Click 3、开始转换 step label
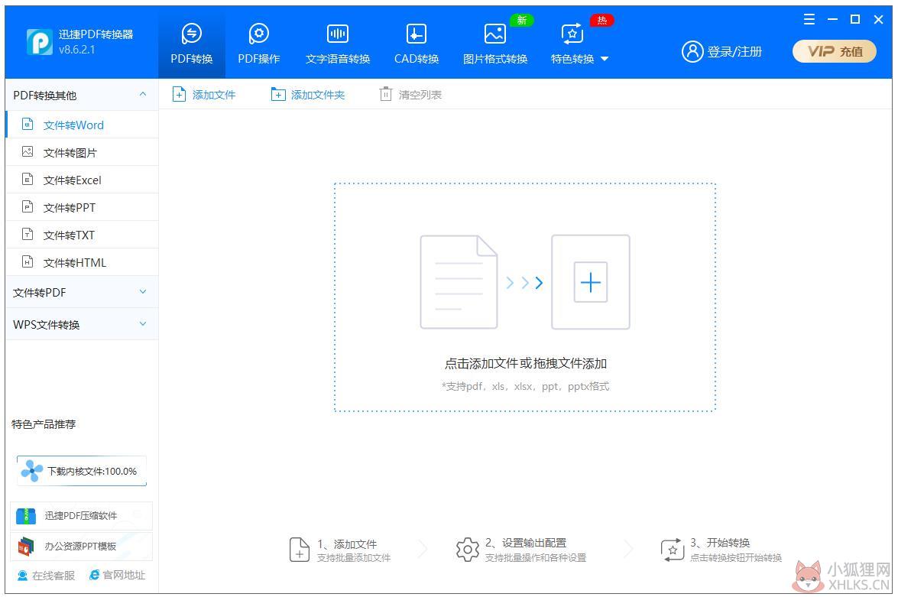This screenshot has width=898, height=597. 720,543
